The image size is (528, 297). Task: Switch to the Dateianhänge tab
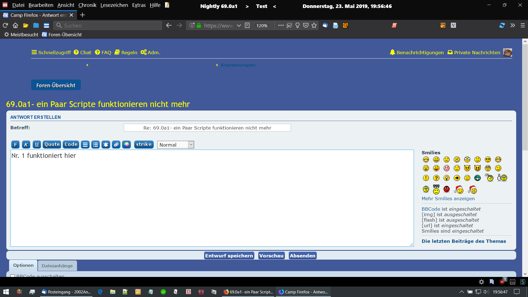pos(57,266)
